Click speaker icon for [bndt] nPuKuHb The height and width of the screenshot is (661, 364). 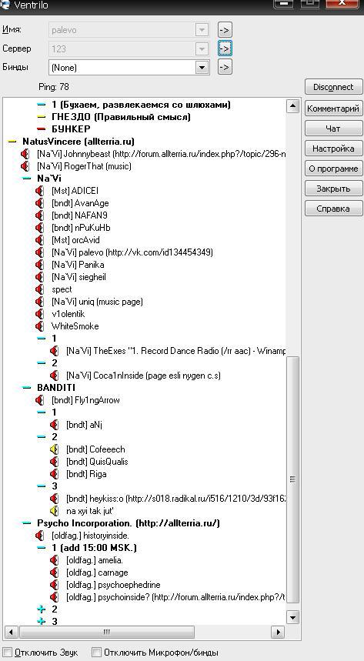coord(40,228)
